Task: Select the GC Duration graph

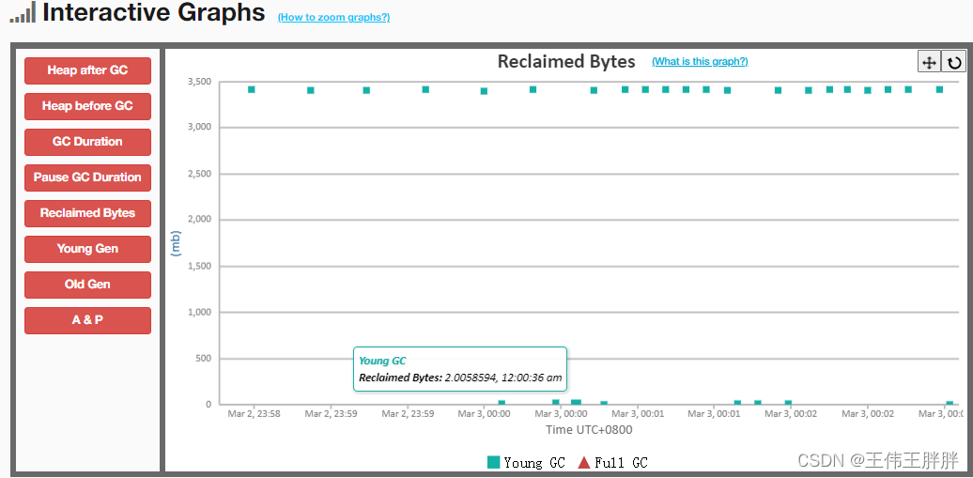Action: (x=87, y=142)
